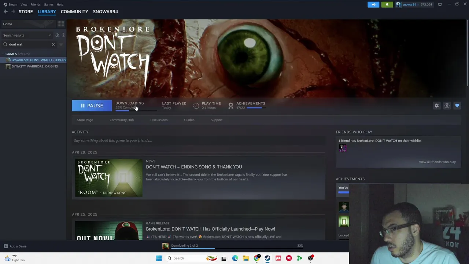
Task: Click the friend's avatar in Friends Who Play
Action: pos(343,148)
